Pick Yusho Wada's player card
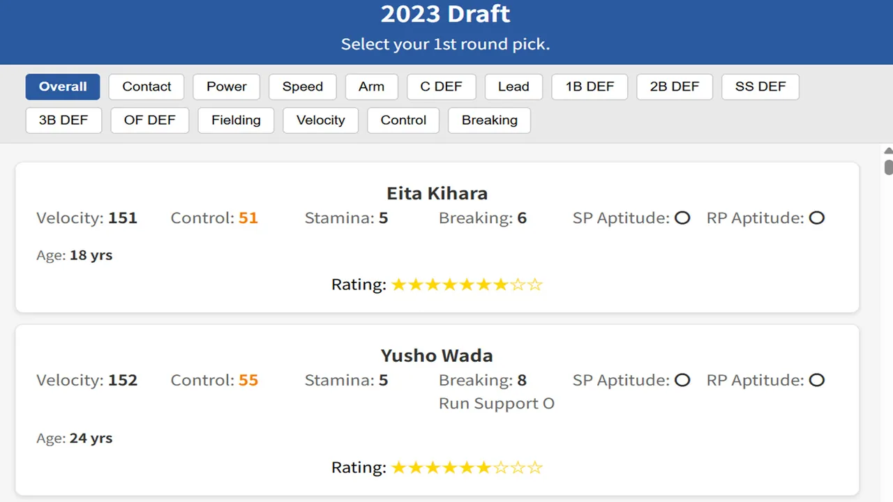Image resolution: width=893 pixels, height=502 pixels. point(437,410)
